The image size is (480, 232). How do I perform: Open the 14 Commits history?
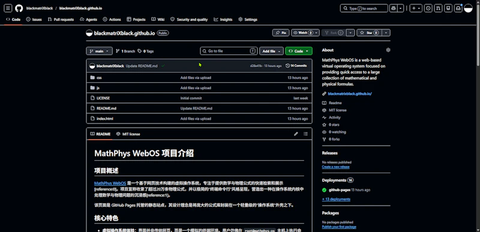point(296,65)
